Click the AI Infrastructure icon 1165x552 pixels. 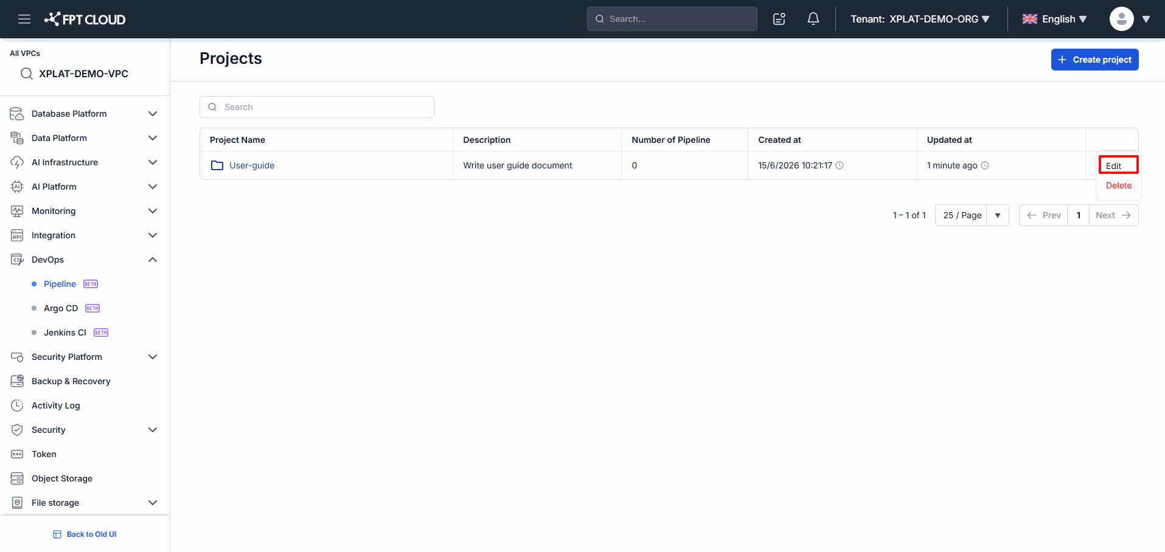(x=17, y=162)
